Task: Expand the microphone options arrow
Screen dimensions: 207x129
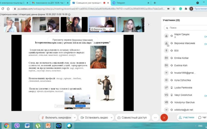Action: (75, 118)
